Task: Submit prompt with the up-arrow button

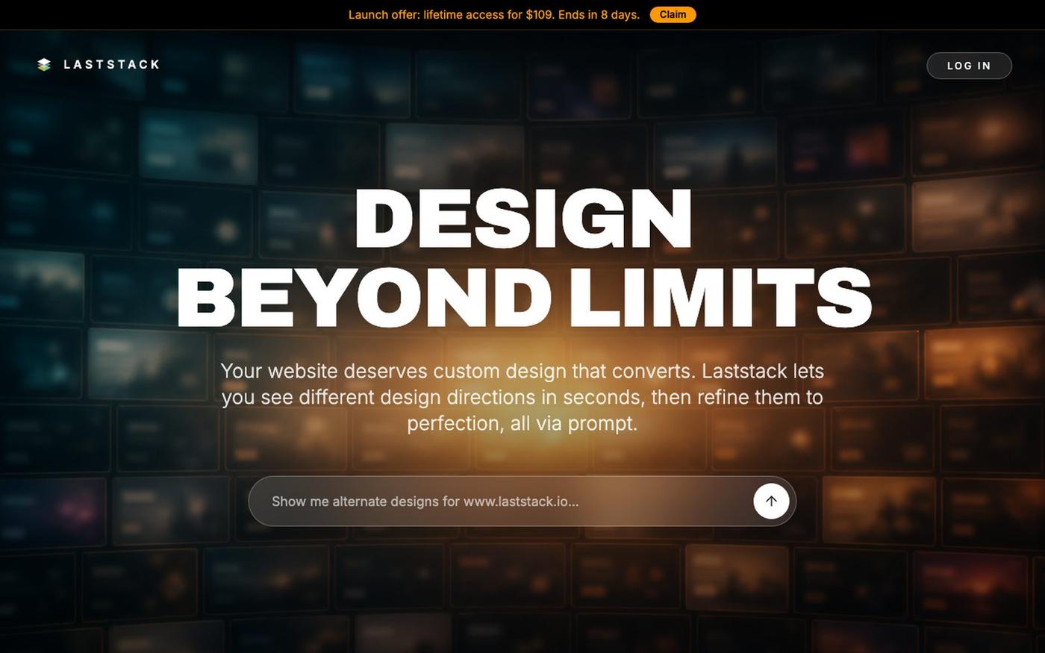Action: click(x=771, y=501)
